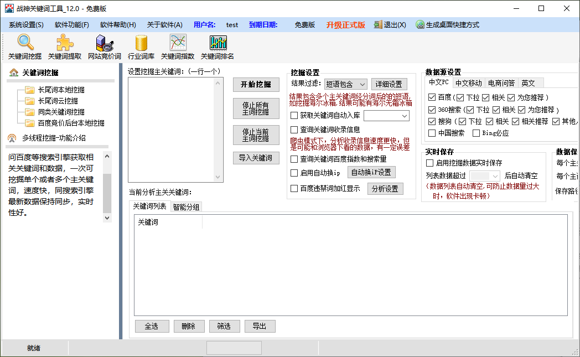This screenshot has width=580, height=357.
Task: Click the 筛选 button
Action: coord(224,327)
